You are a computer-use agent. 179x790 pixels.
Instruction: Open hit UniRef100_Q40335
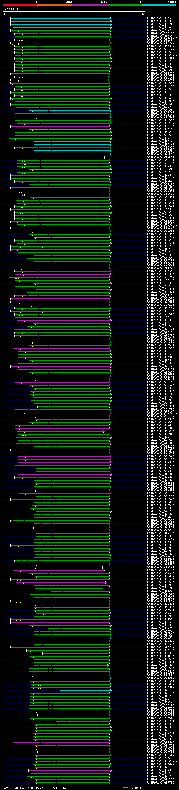pos(161,342)
